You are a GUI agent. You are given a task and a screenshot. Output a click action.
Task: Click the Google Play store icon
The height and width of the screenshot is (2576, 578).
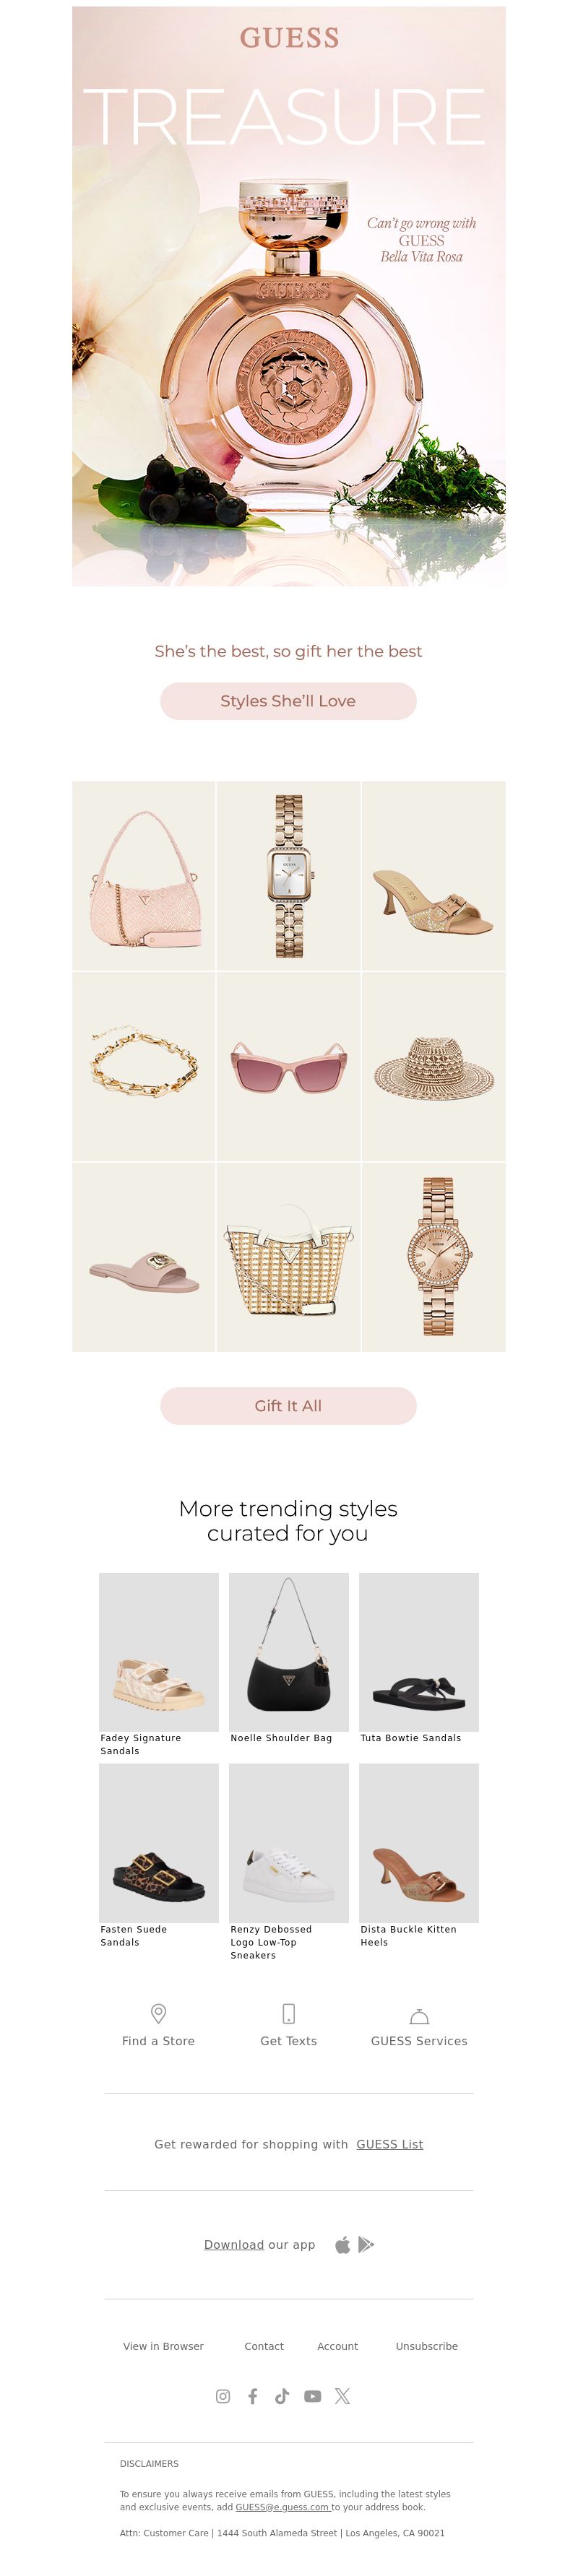click(x=366, y=2244)
